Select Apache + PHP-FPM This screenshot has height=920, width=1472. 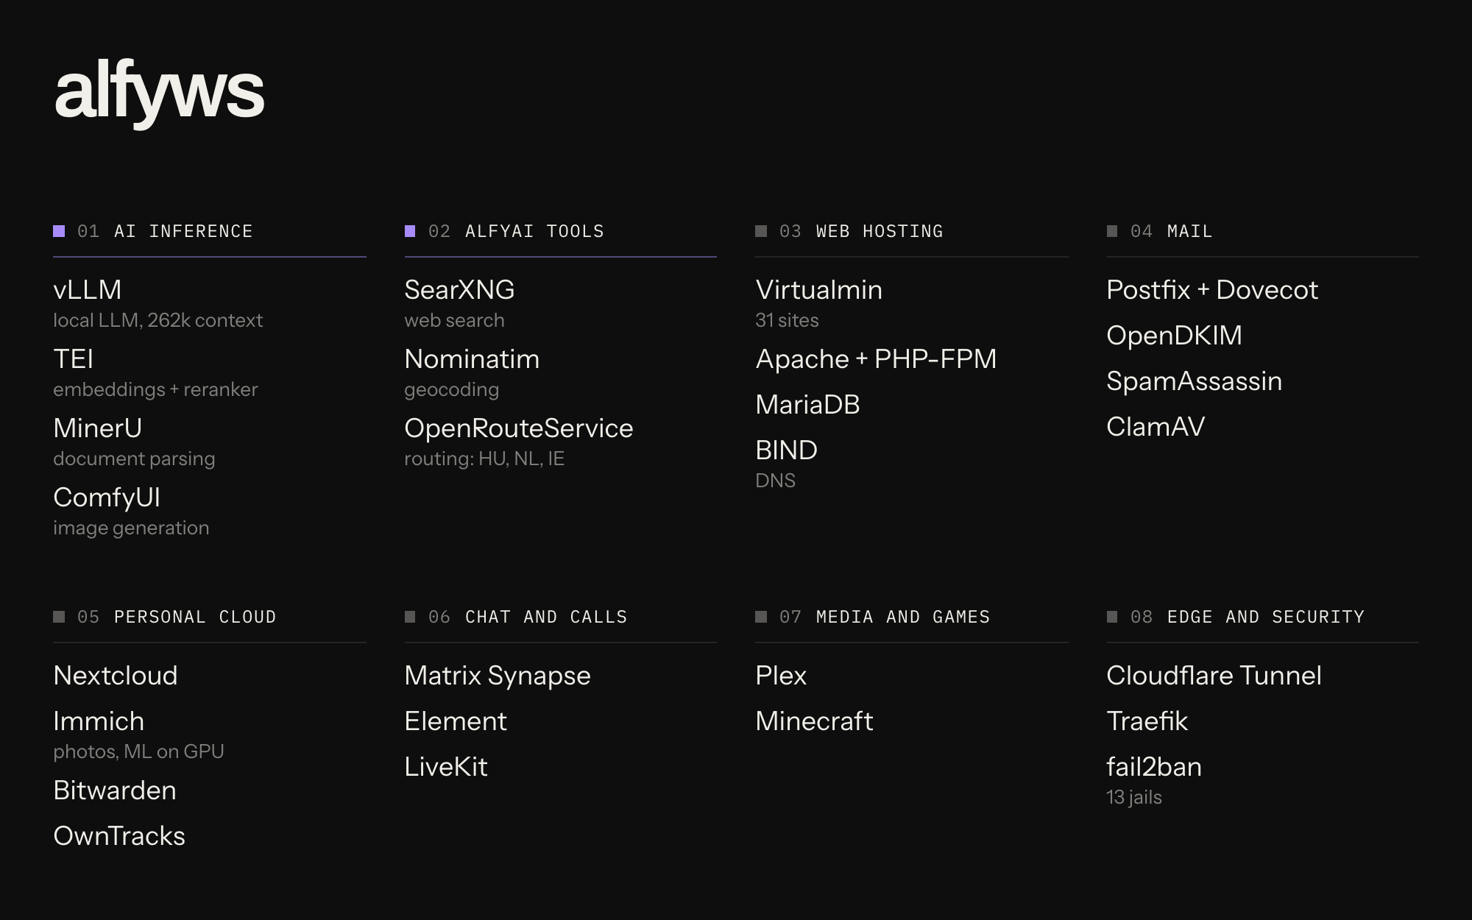pyautogui.click(x=876, y=359)
